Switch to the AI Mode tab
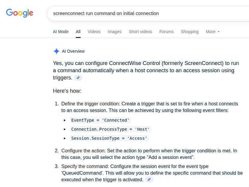The height and width of the screenshot is (187, 249). coord(61,32)
